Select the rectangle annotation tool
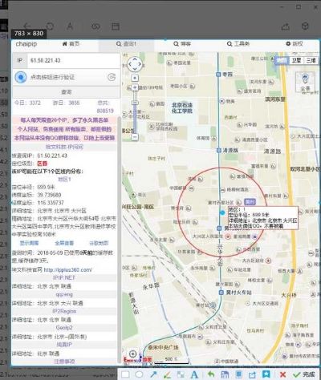321x380 pixels. coord(125,374)
